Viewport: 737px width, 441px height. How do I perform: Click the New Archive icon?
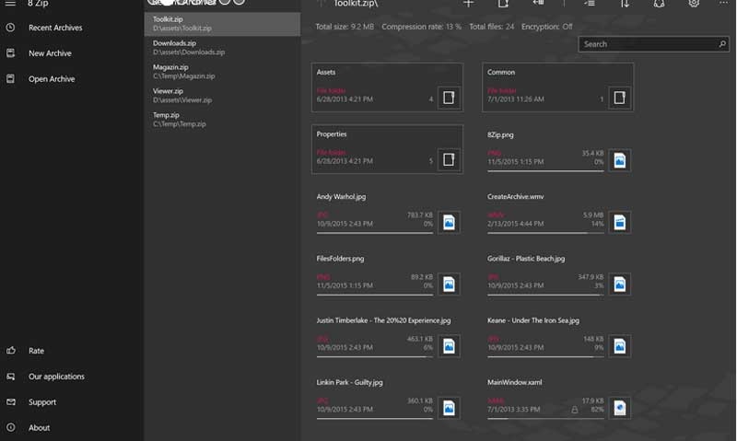tap(10, 53)
